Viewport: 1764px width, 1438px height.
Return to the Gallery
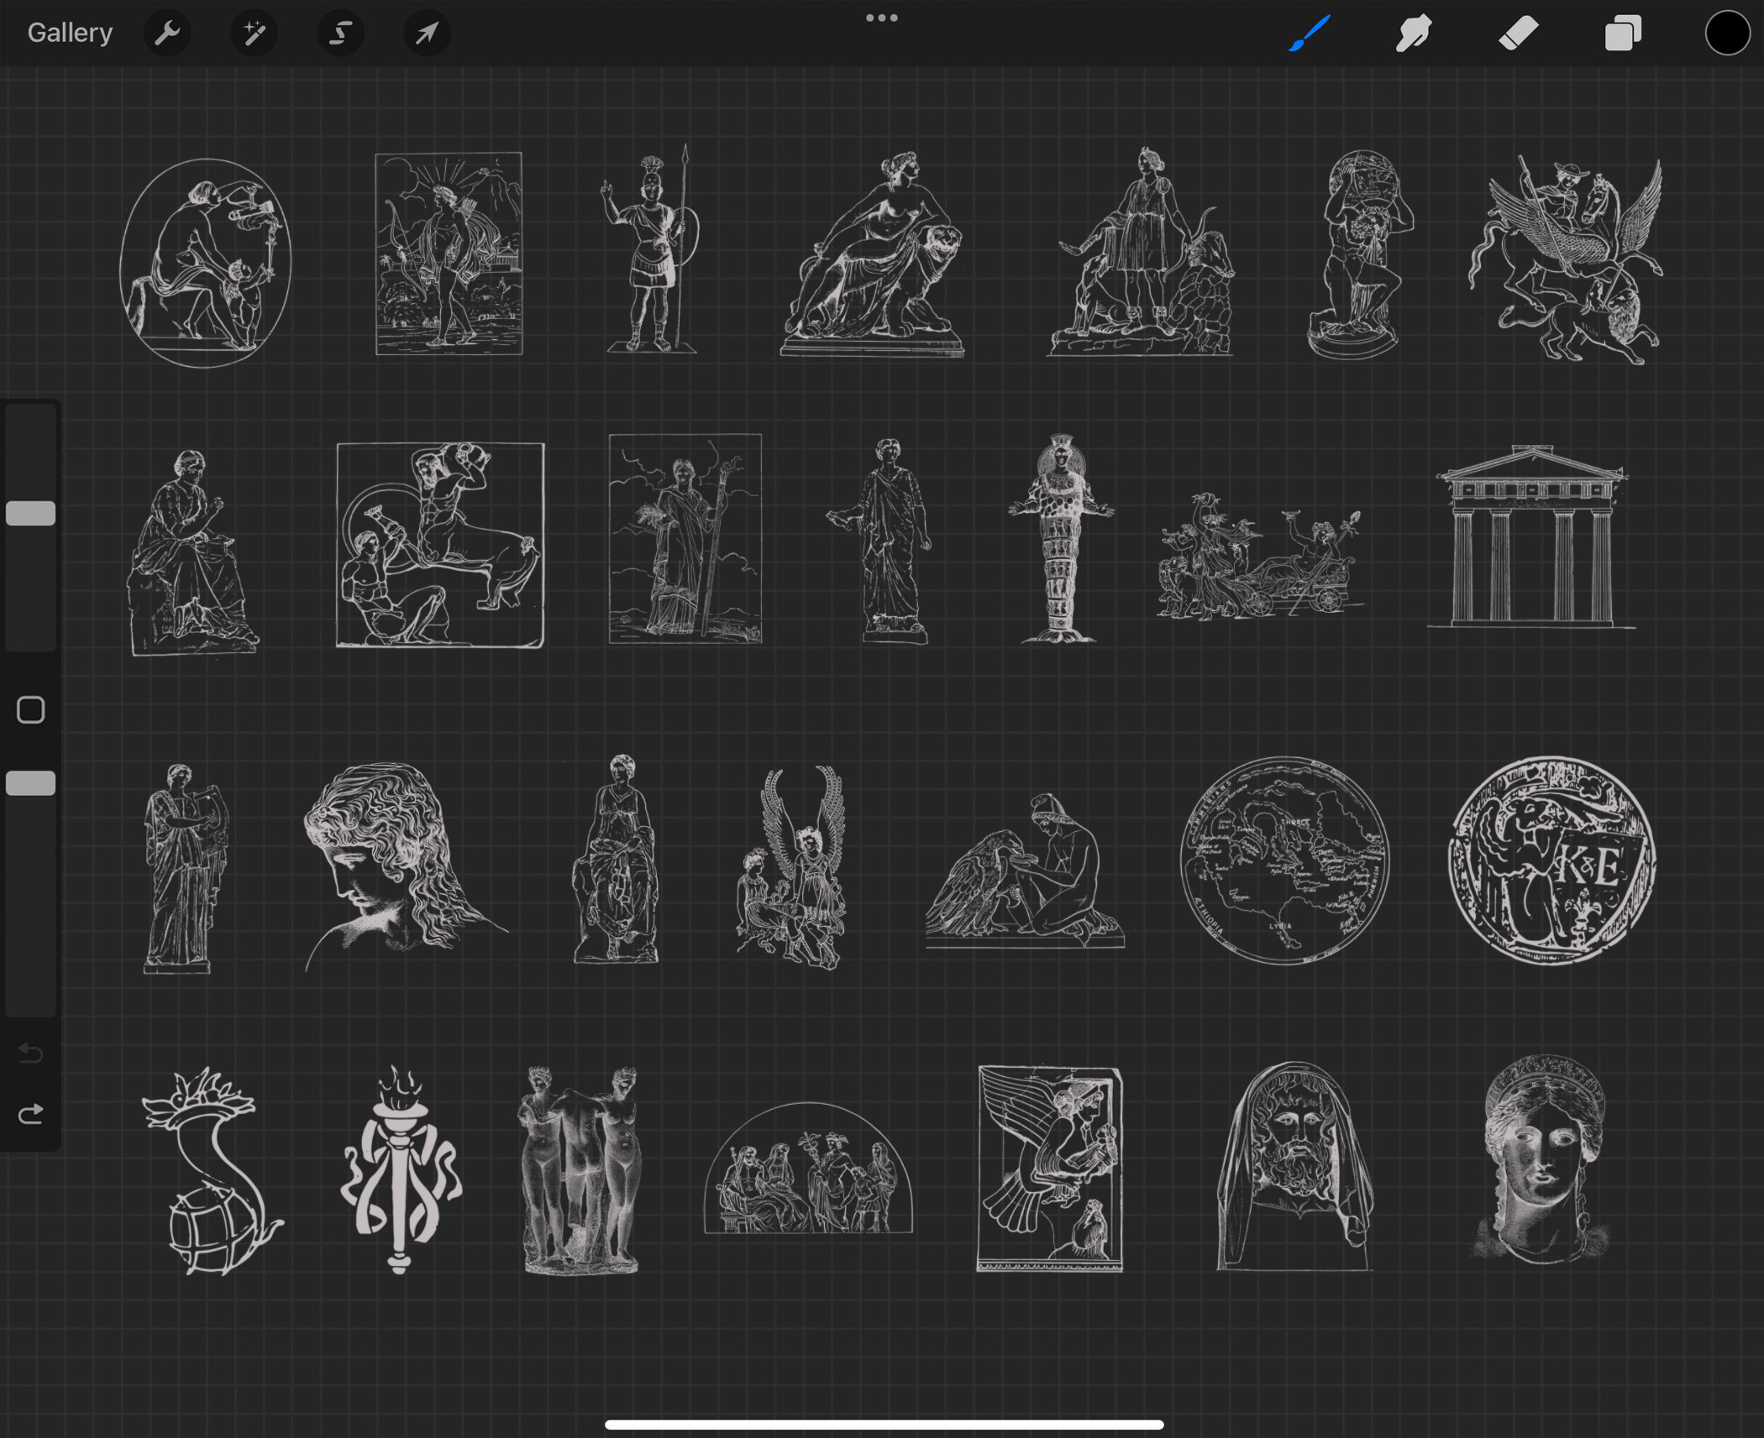(x=70, y=32)
